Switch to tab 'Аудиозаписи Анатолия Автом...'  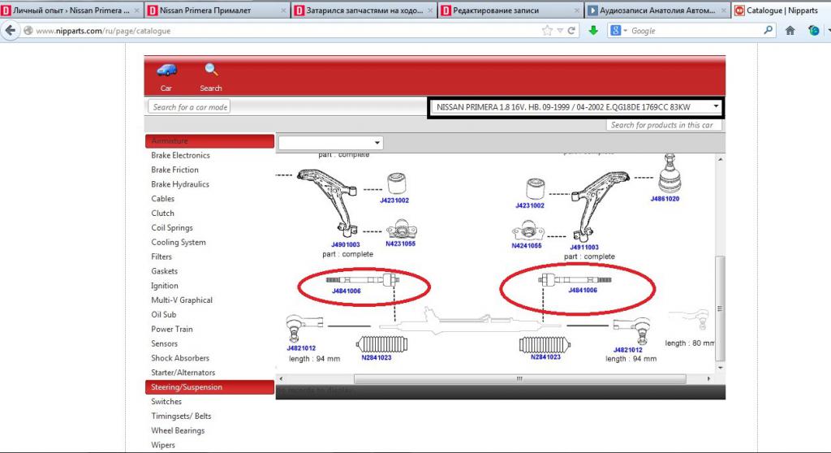[657, 10]
